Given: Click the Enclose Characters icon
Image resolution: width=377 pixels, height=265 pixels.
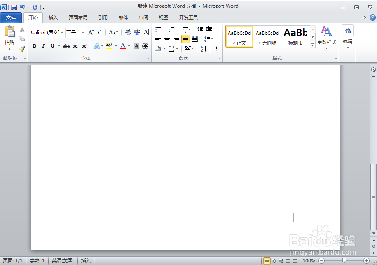Looking at the screenshot, I should 145,46.
